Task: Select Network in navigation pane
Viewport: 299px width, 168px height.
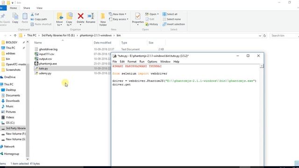Action: coord(9,147)
